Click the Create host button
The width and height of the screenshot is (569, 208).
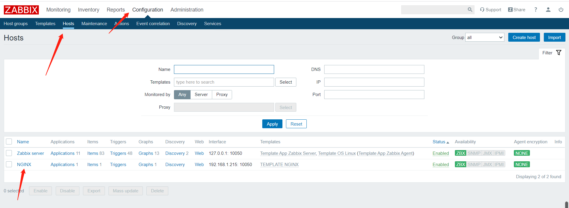(524, 38)
